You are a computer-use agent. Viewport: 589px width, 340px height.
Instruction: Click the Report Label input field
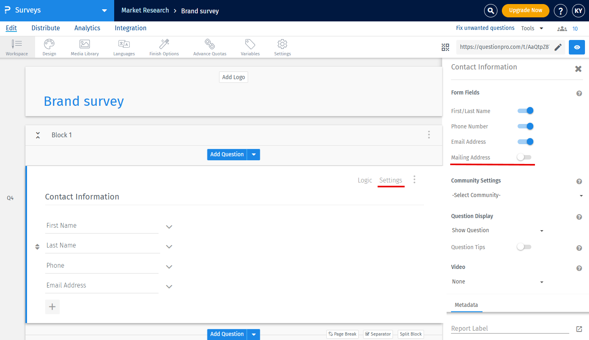[510, 328]
